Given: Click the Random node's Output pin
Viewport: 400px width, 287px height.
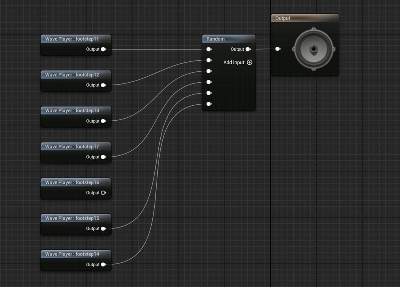Looking at the screenshot, I should (x=248, y=49).
